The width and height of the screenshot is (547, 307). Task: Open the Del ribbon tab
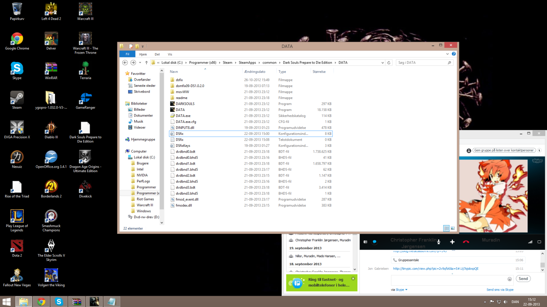157,54
